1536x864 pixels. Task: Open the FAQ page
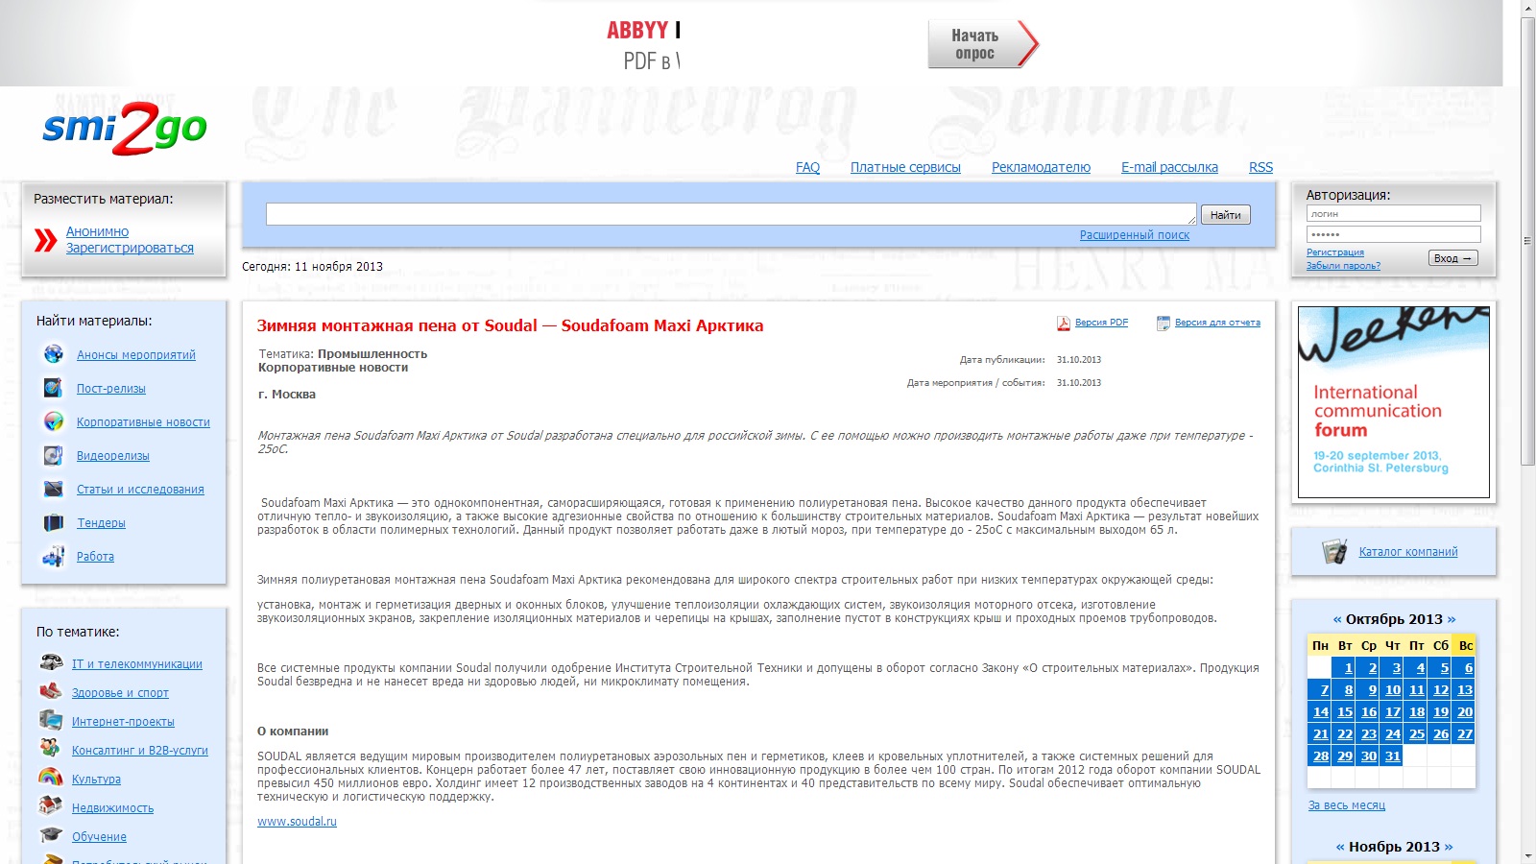[807, 167]
